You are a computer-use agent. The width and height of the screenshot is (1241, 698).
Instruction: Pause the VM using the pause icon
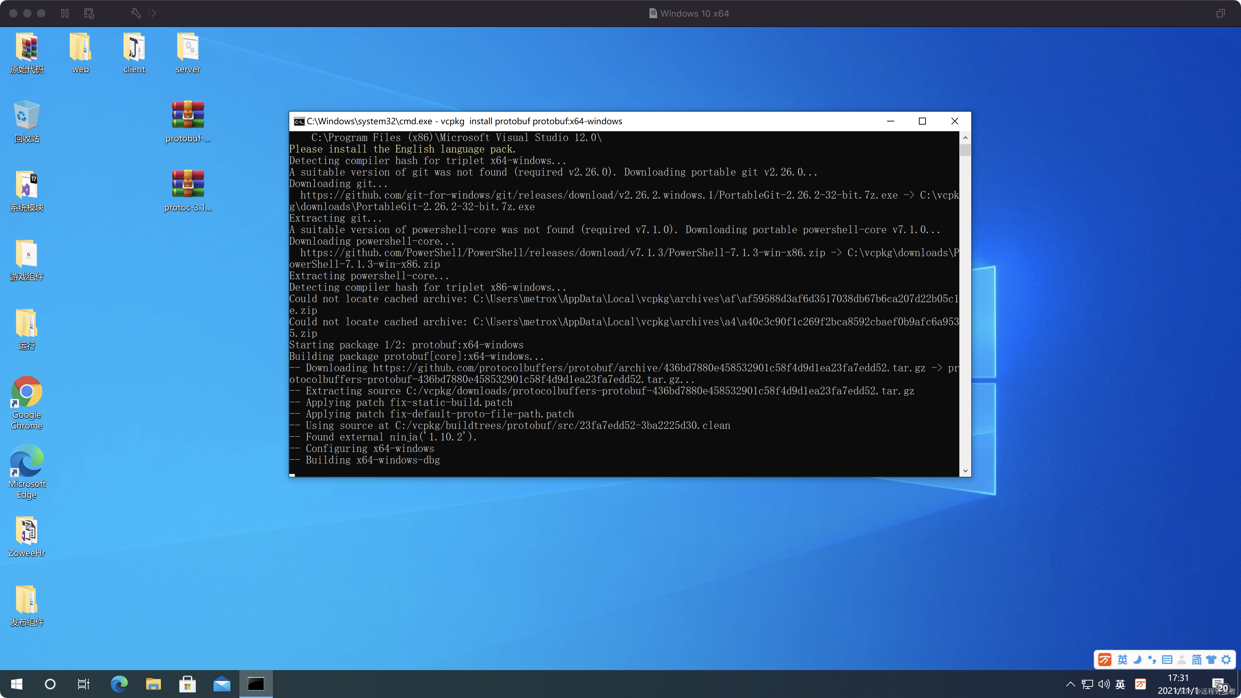click(x=65, y=14)
